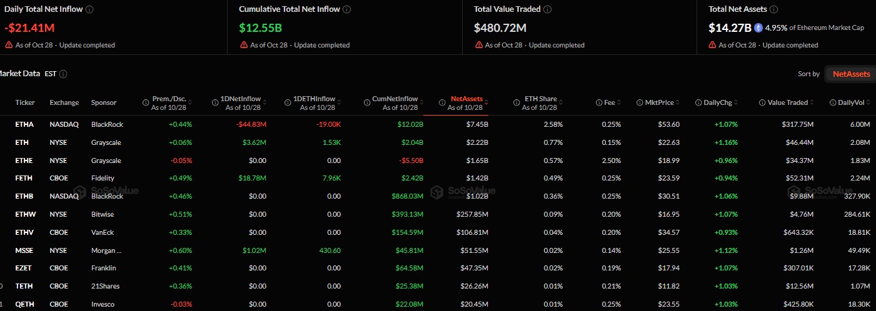This screenshot has width=876, height=311.
Task: Sort table by MktPrice header label
Action: point(660,102)
